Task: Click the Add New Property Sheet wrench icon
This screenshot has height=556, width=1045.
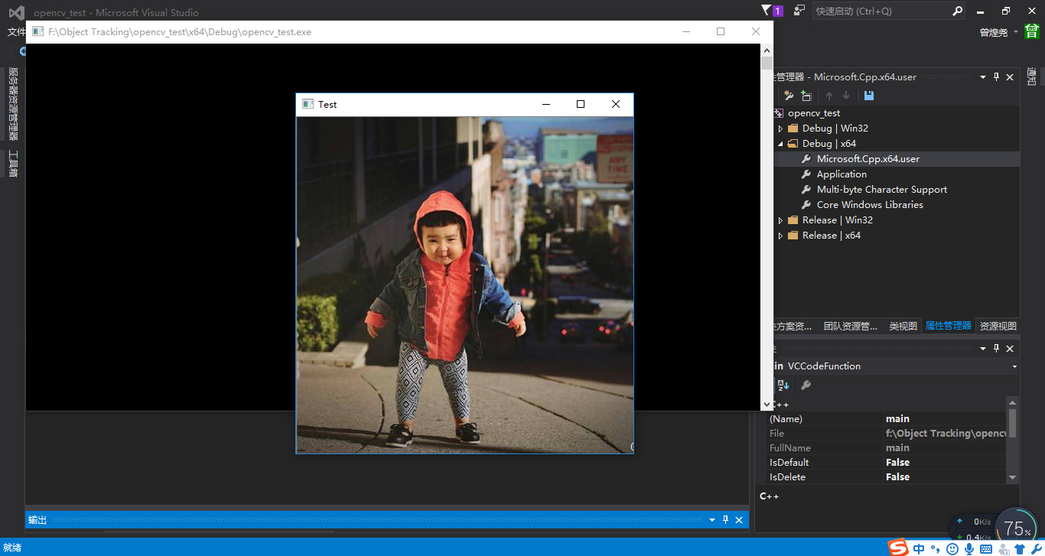Action: 789,96
